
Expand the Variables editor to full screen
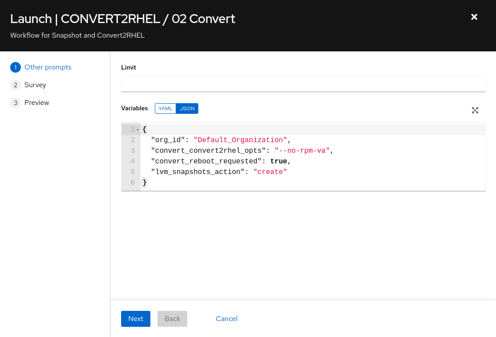click(x=475, y=110)
